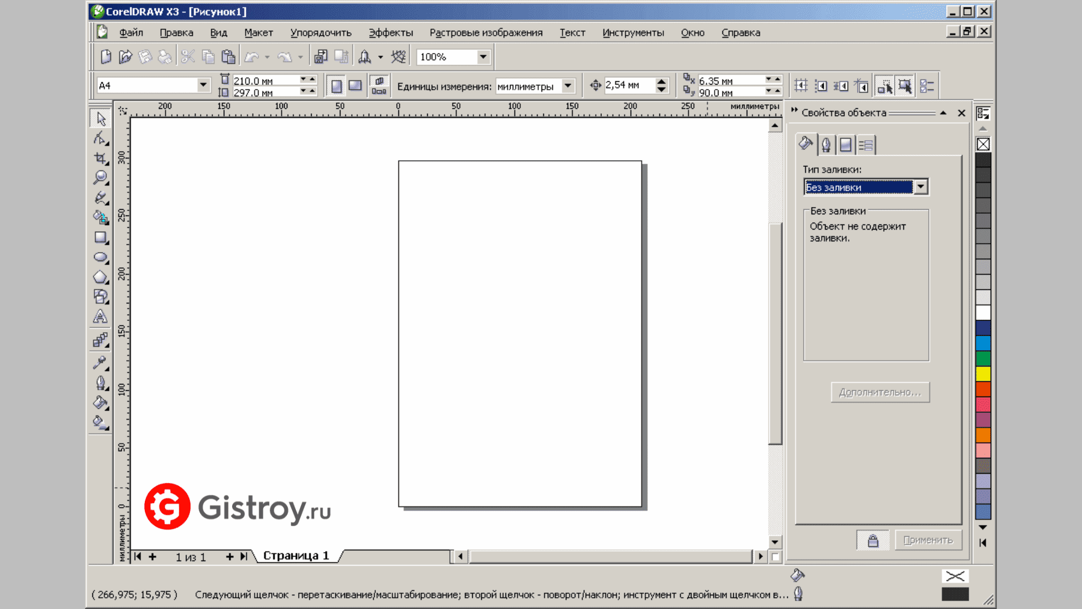Select the Text tool

coord(100,317)
